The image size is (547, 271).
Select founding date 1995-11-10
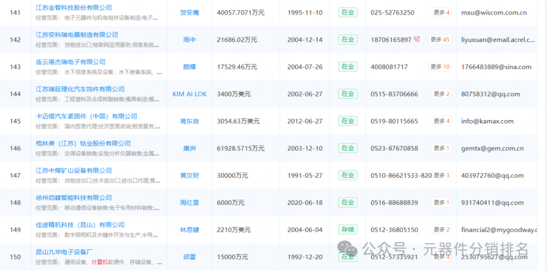[305, 13]
